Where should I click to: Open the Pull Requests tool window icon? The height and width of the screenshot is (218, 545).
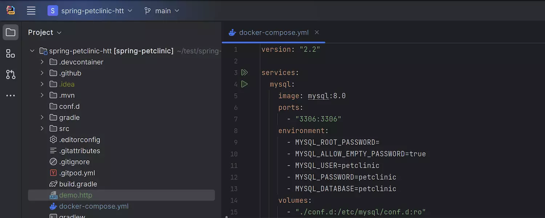[11, 75]
